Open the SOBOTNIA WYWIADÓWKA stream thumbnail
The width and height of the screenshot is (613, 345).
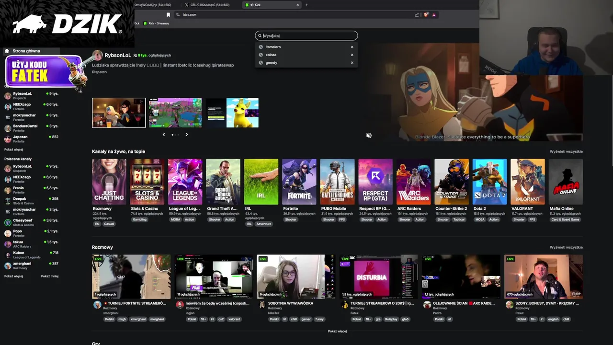pos(296,277)
